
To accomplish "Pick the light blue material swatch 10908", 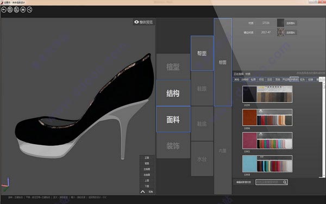I will click(267, 164).
